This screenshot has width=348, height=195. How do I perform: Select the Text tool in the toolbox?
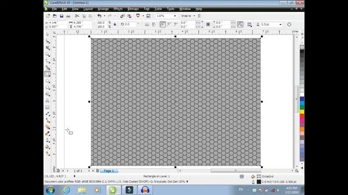[47, 101]
